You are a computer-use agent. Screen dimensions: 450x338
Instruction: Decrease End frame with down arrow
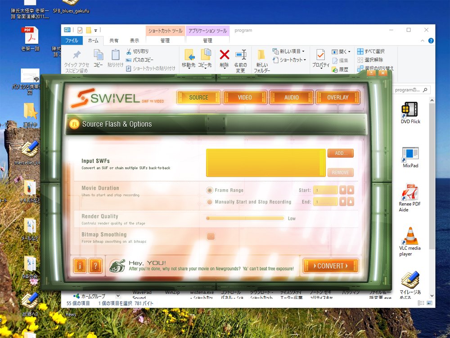coord(343,202)
